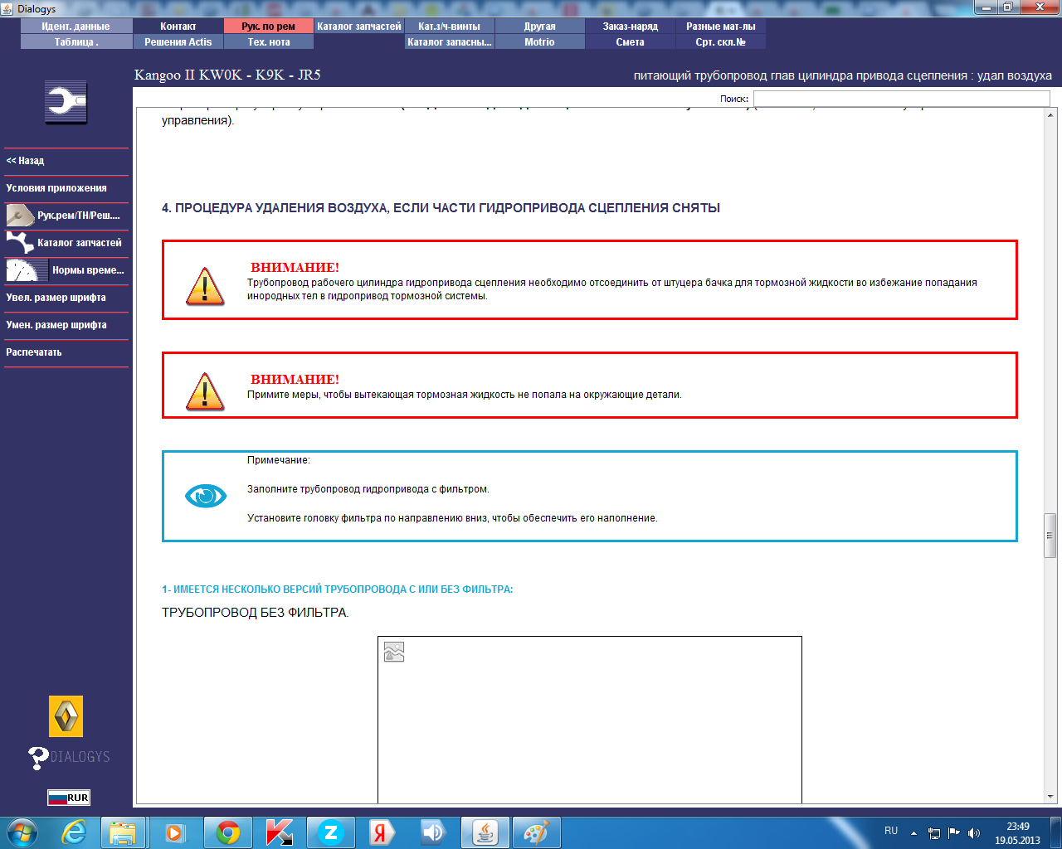The width and height of the screenshot is (1062, 849).
Task: Open Условия приложения
Action: tap(66, 188)
